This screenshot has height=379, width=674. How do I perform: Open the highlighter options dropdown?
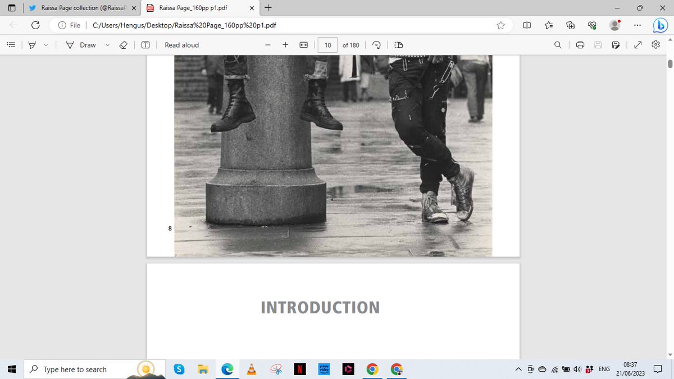47,45
